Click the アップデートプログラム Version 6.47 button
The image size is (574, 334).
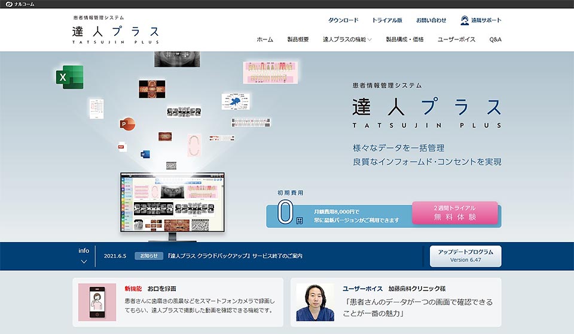pos(465,256)
